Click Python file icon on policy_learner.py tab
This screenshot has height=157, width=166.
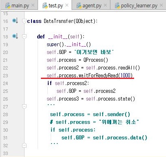pyautogui.click(x=117, y=6)
